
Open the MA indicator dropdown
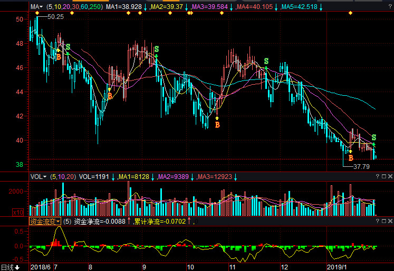(36, 7)
